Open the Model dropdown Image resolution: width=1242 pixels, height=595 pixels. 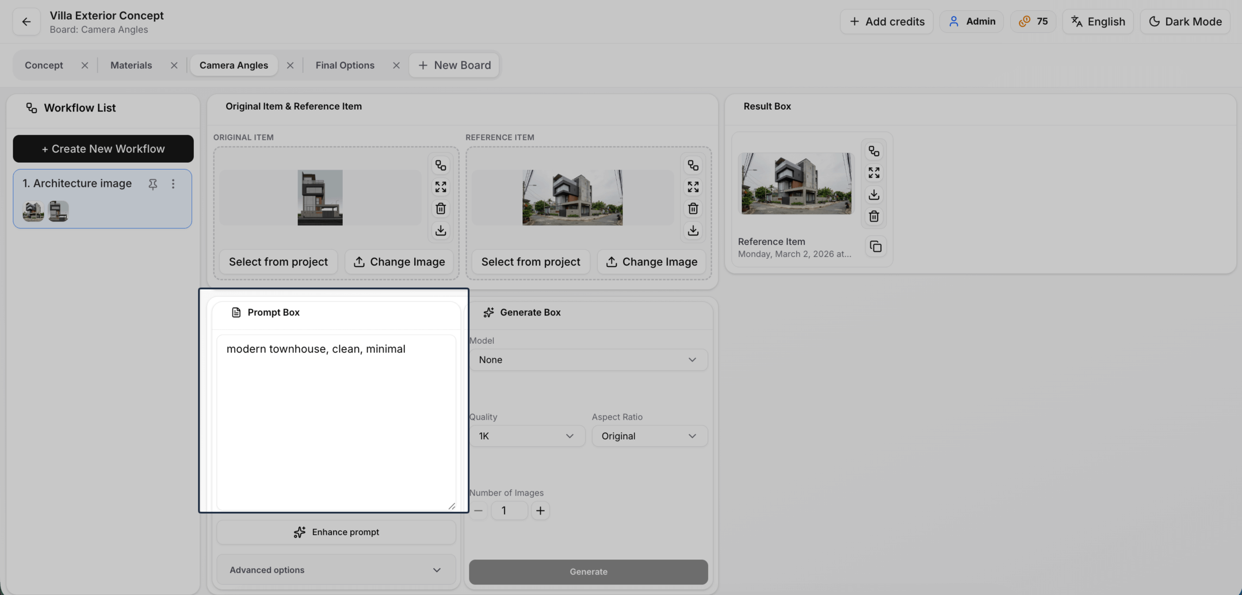(588, 360)
